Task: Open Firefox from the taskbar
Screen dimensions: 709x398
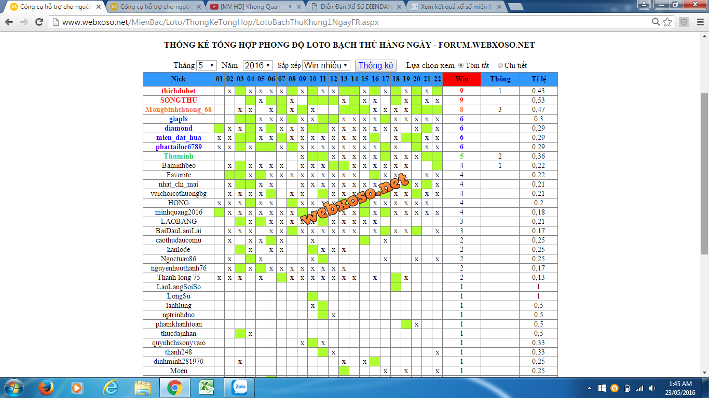Action: pos(46,387)
